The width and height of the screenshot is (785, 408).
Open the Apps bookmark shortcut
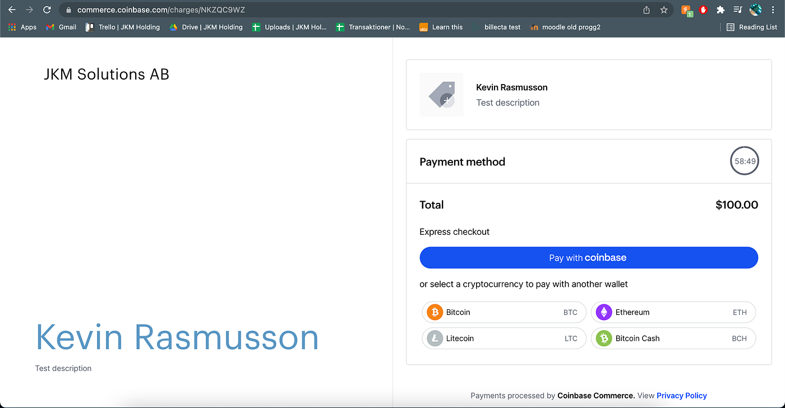22,27
